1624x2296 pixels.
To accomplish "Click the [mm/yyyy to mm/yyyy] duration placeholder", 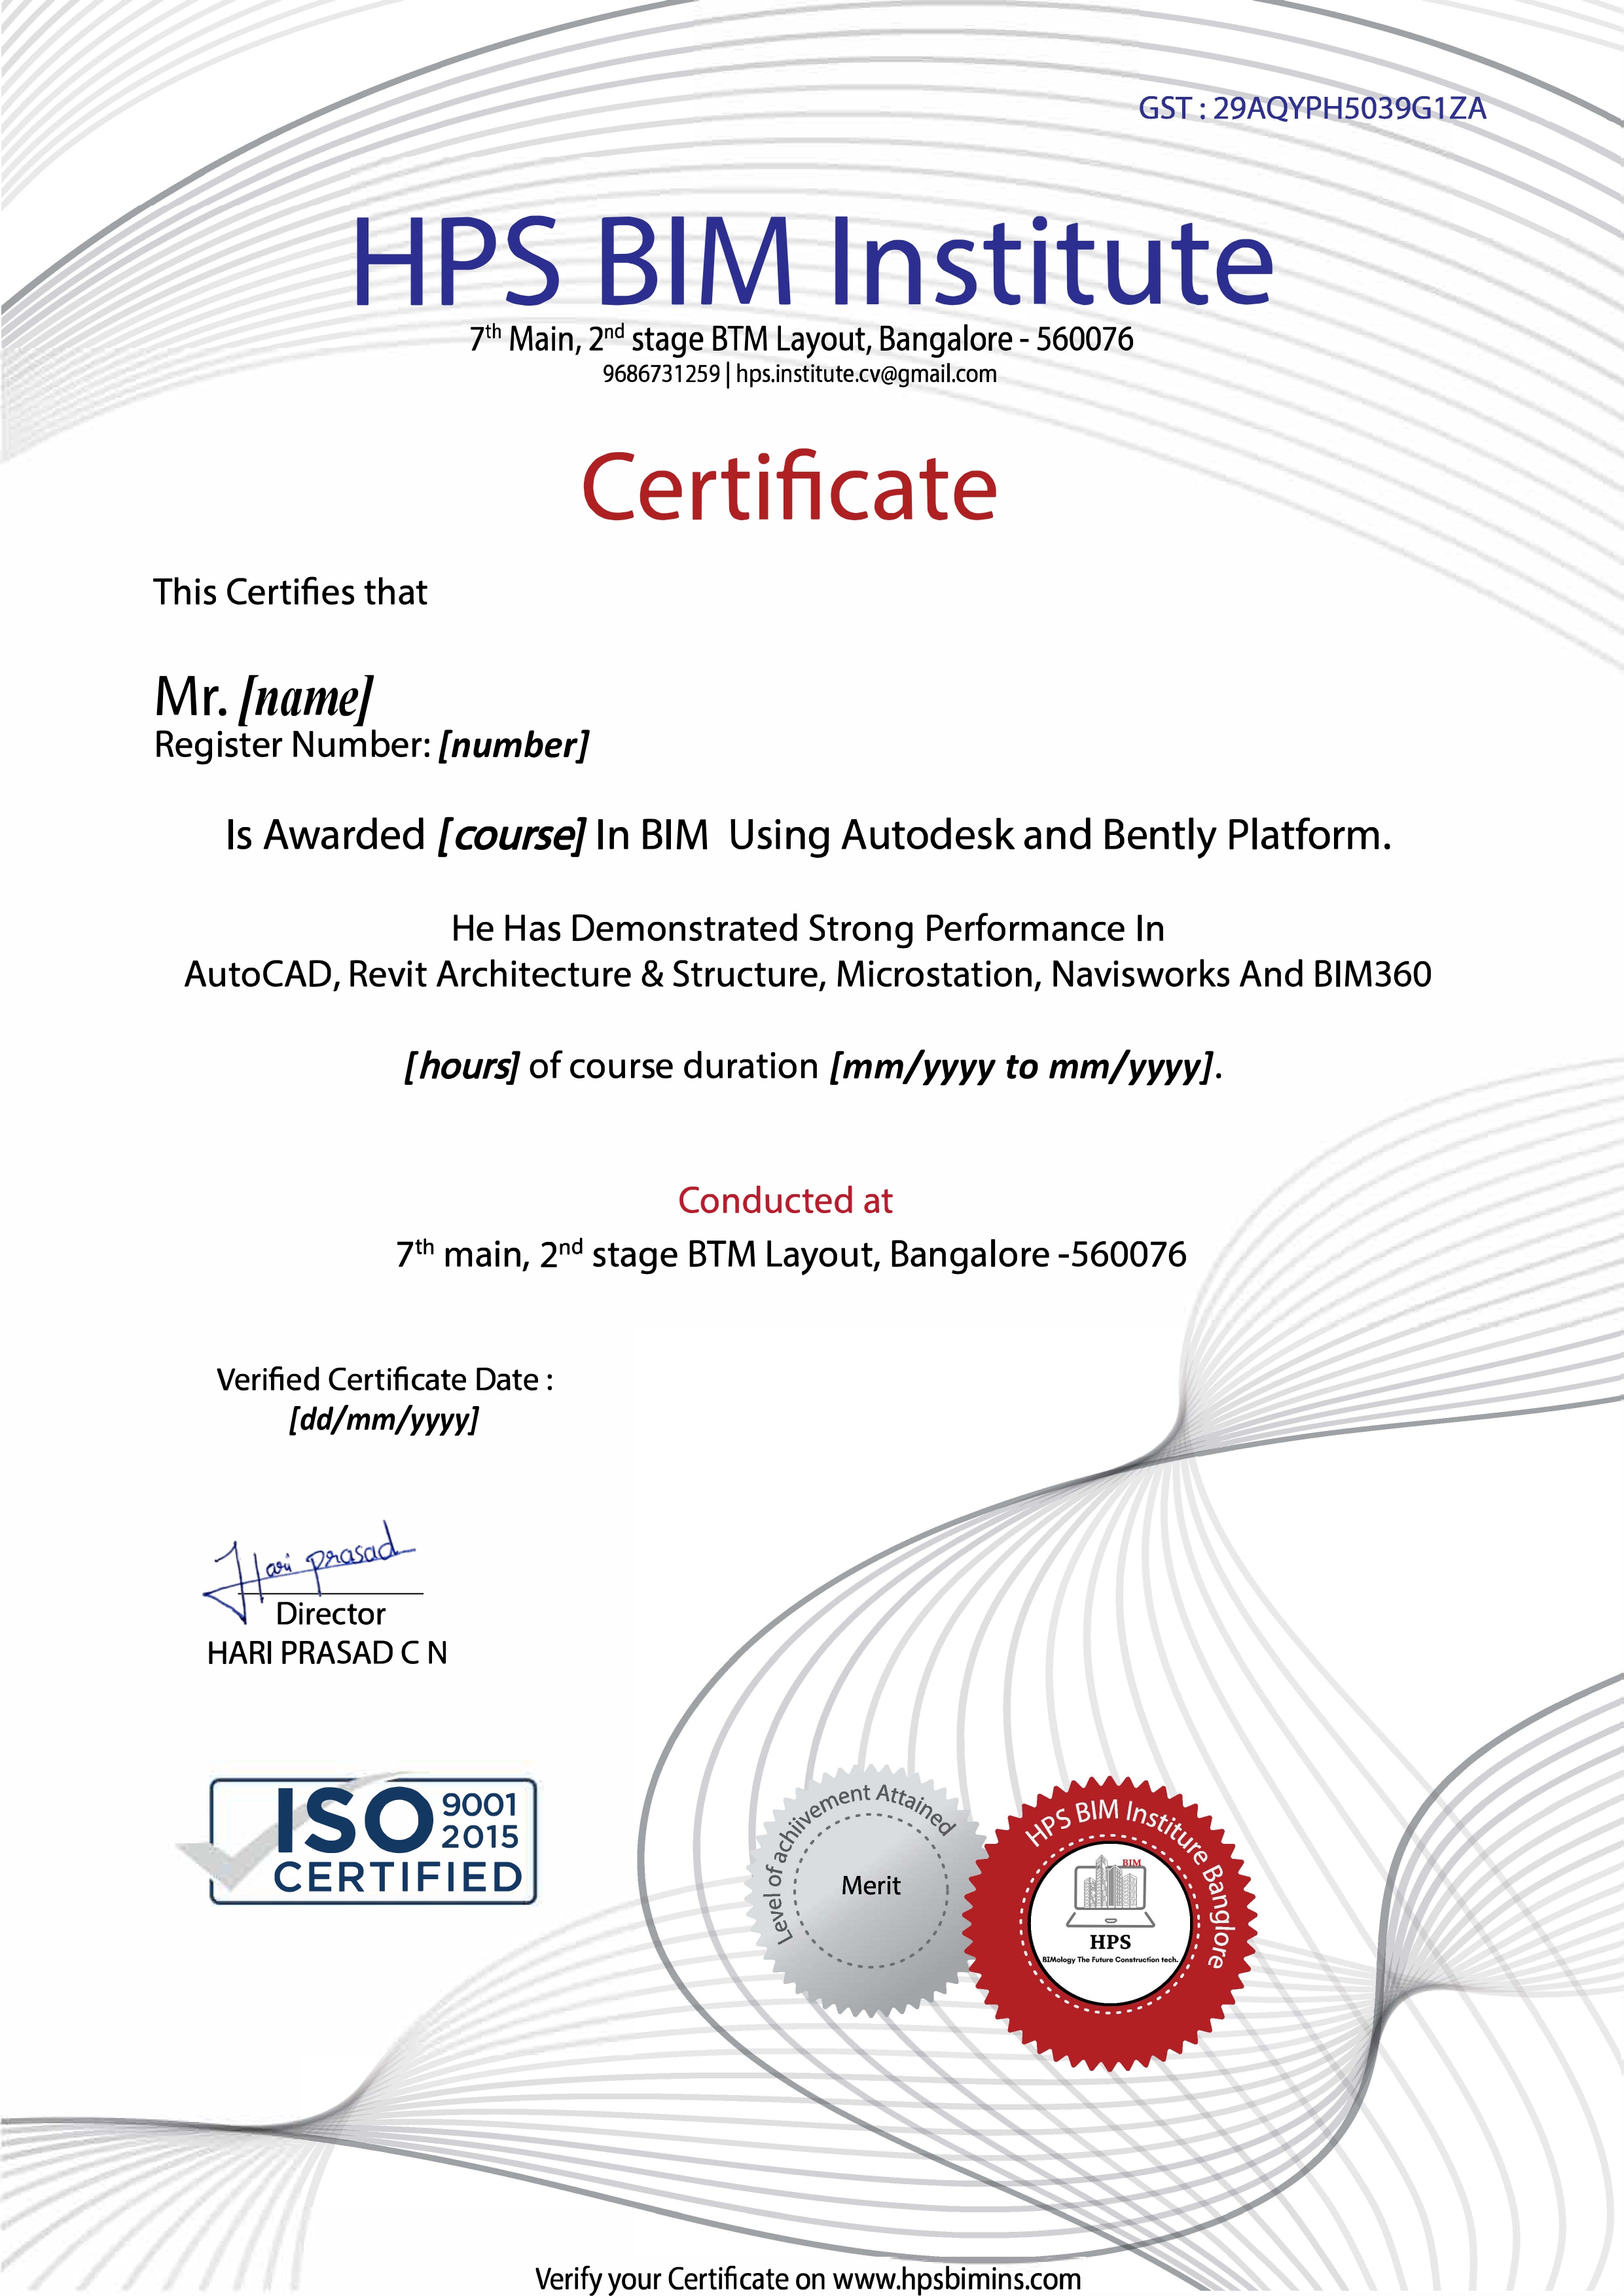I will pyautogui.click(x=1022, y=1067).
